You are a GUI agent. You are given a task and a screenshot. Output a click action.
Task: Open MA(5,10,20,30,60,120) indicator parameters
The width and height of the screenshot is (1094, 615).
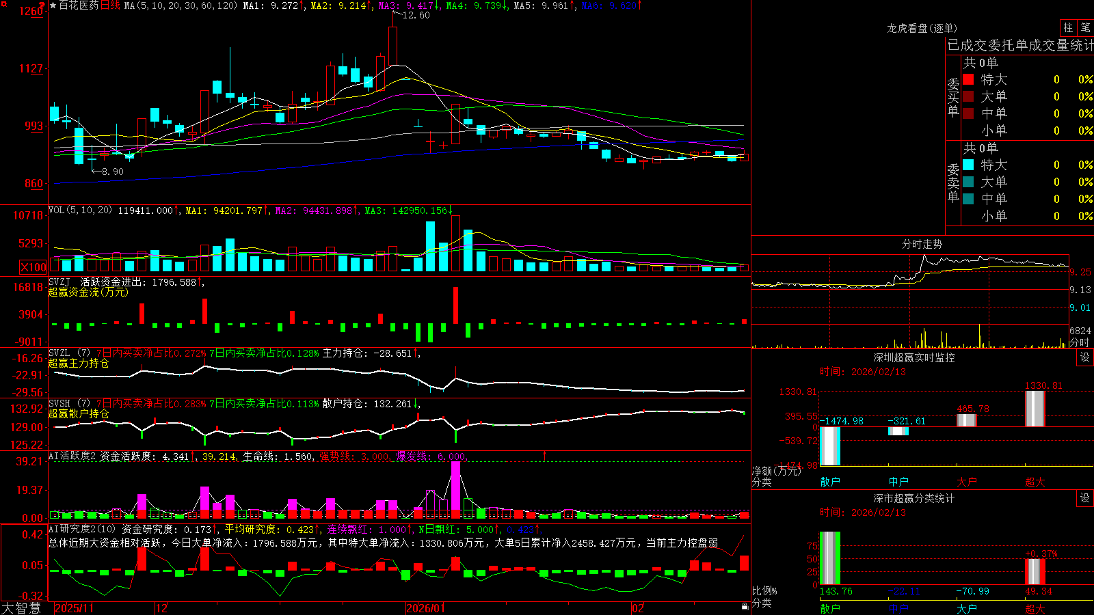tap(181, 5)
